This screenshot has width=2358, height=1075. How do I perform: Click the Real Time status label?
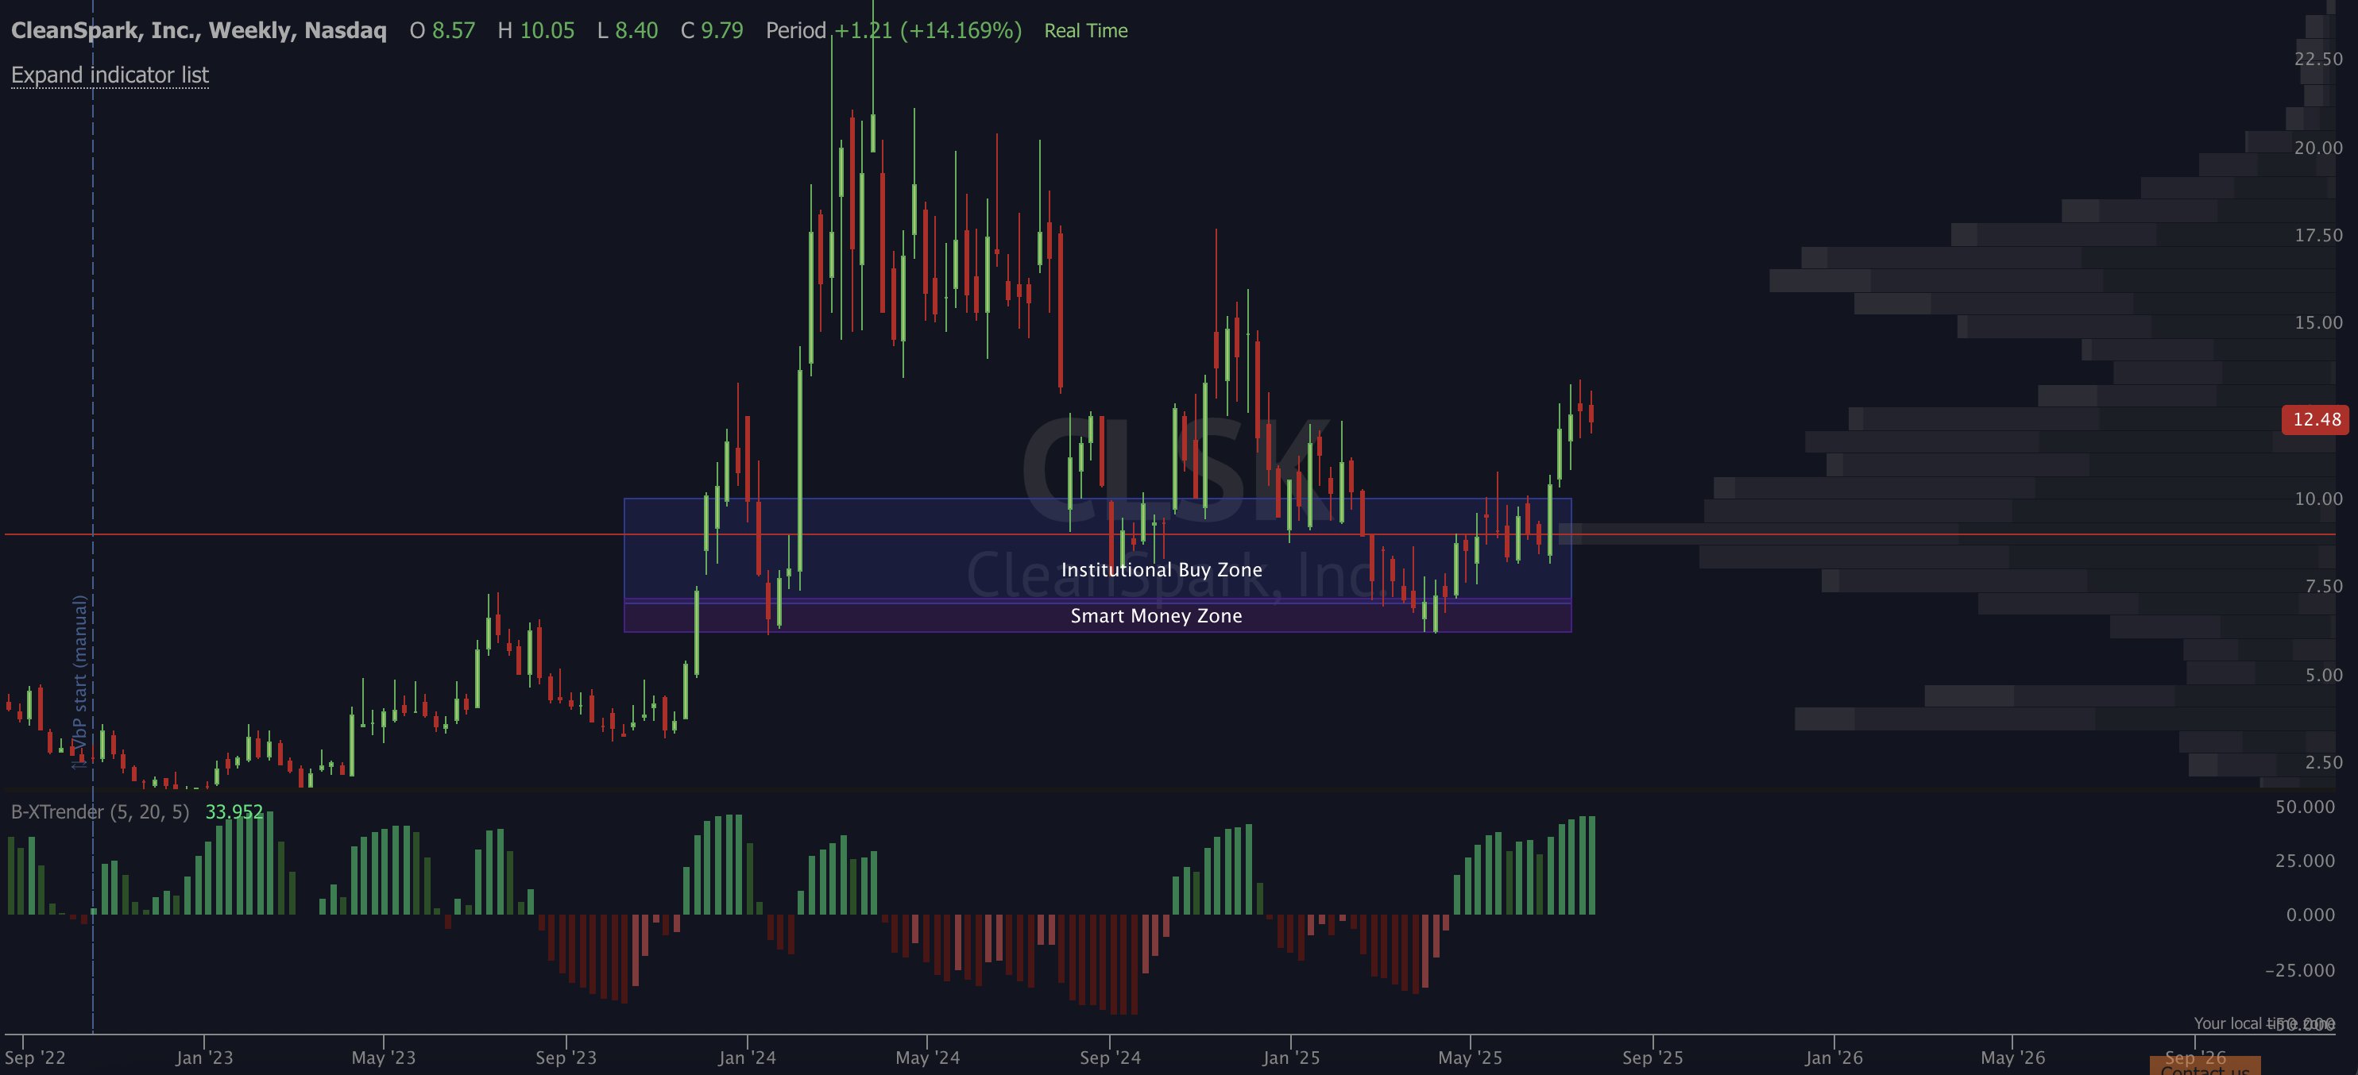pyautogui.click(x=1085, y=31)
